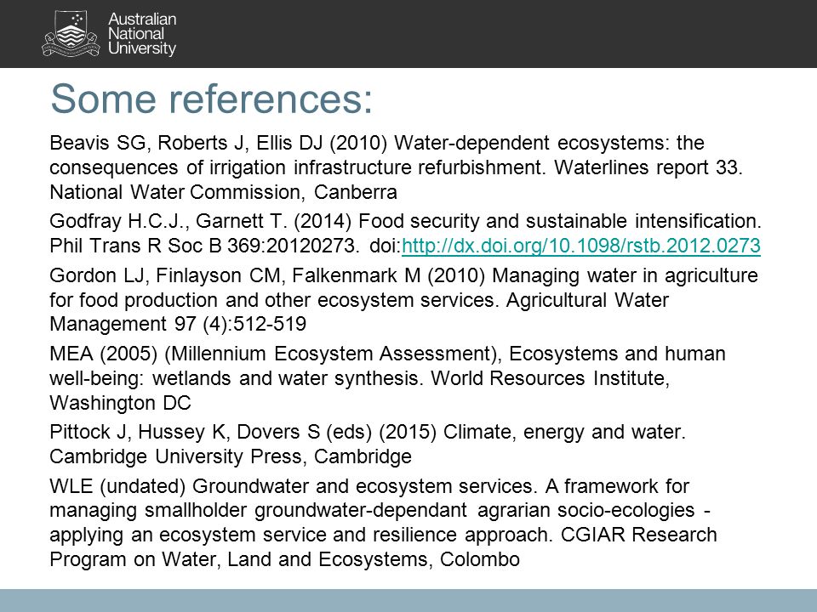
Task: Click the MEA (2005) Millennium Ecosystem Assessment reference
Action: pyautogui.click(x=388, y=378)
